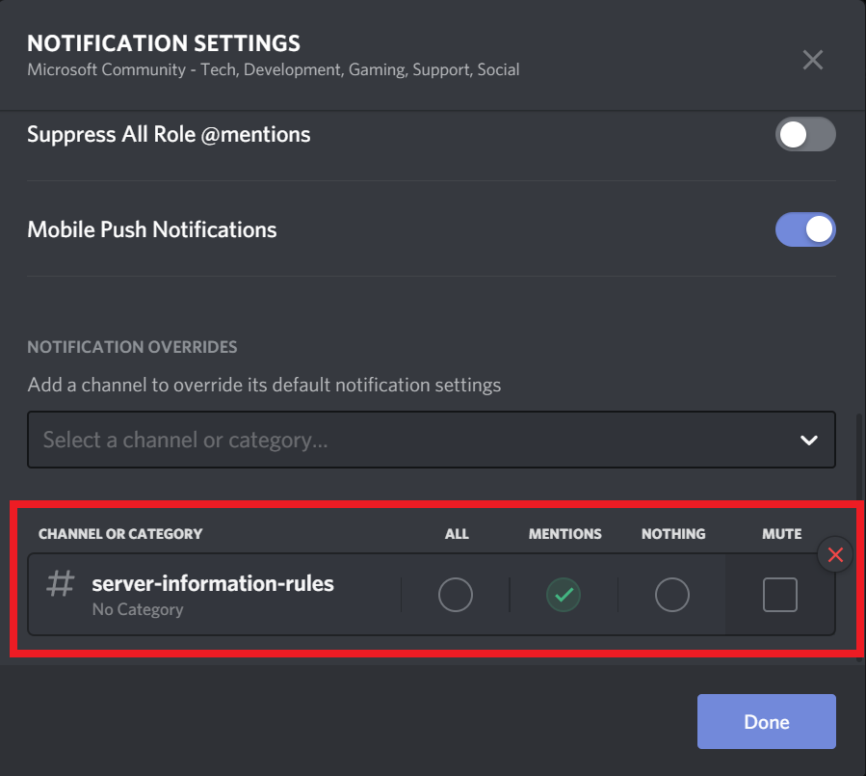
Task: Select ALL notifications for server-information-rules
Action: (x=456, y=595)
